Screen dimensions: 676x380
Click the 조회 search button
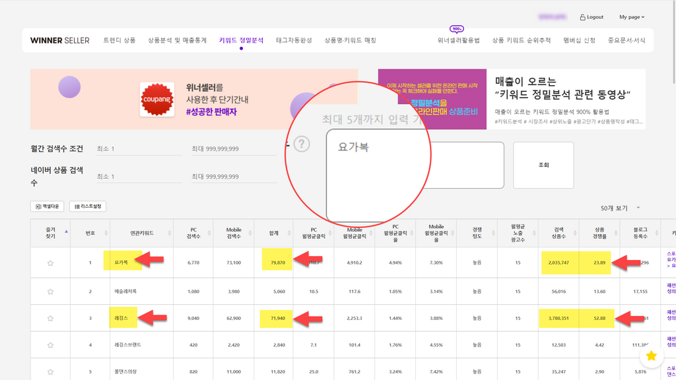(x=544, y=165)
